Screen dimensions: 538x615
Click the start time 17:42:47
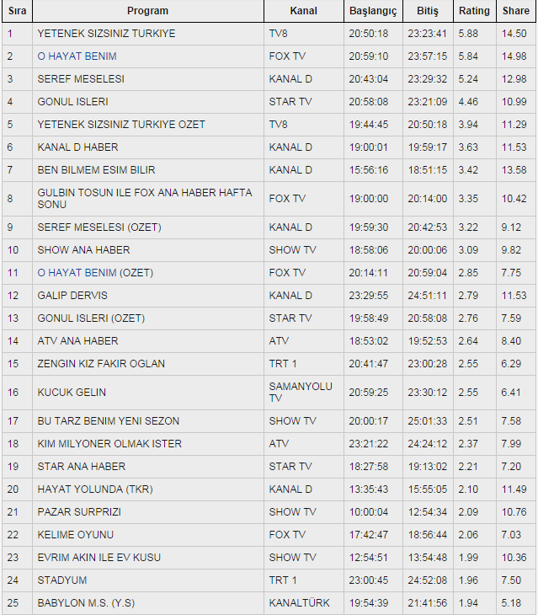coord(368,535)
